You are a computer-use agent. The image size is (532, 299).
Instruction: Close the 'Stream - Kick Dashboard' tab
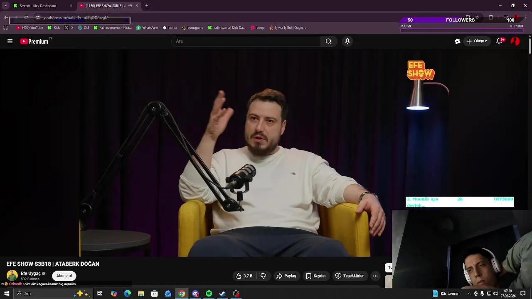pos(71,6)
